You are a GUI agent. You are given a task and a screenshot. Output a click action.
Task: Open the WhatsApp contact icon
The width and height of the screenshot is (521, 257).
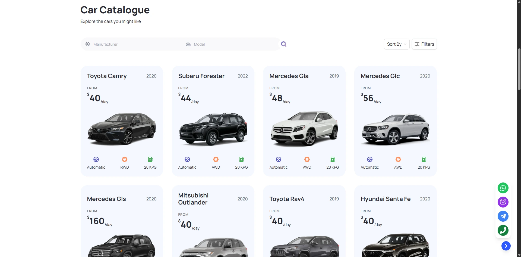(x=503, y=188)
